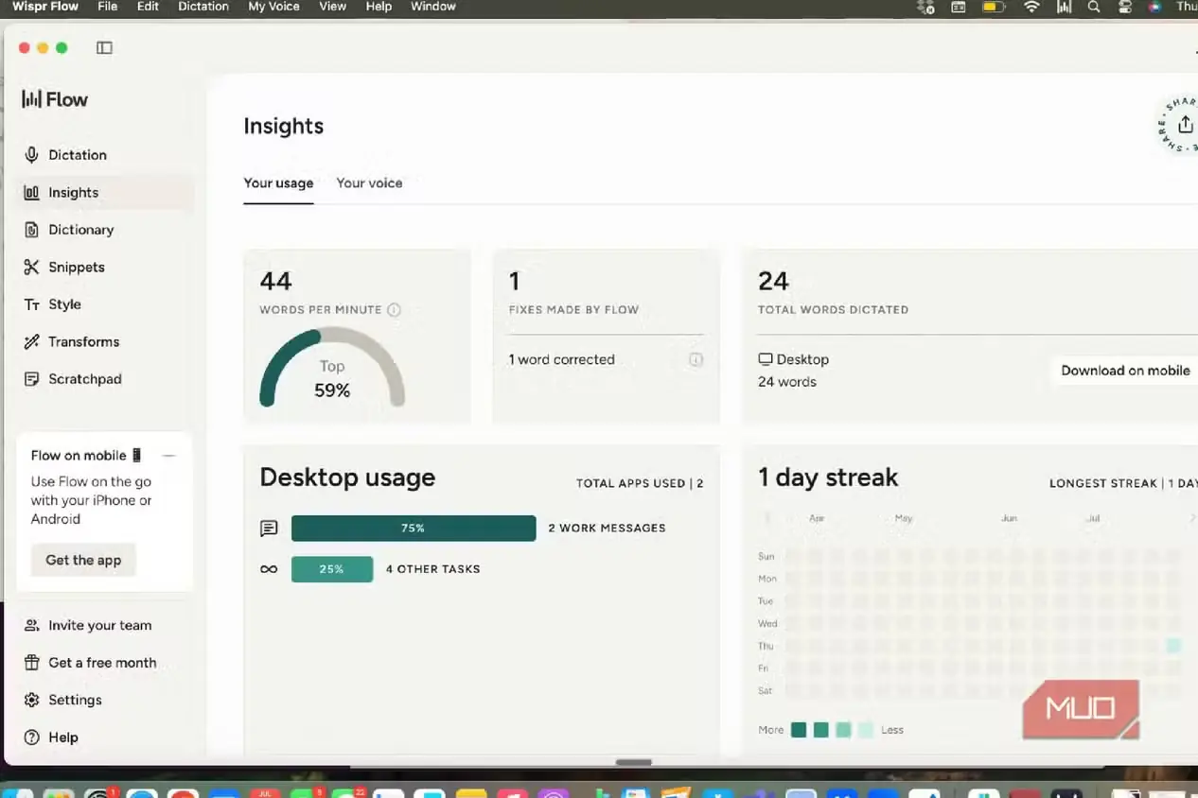Open Settings via the gear icon

tap(31, 700)
